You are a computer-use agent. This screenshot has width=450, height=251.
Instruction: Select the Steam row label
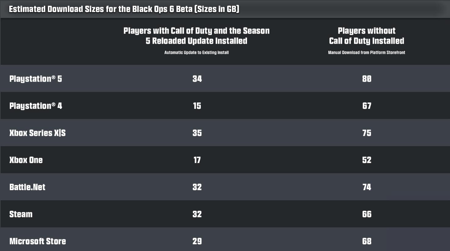coord(21,214)
